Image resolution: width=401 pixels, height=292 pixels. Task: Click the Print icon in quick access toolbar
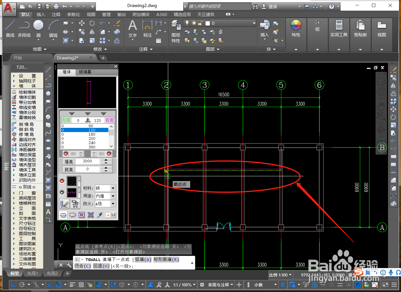pyautogui.click(x=56, y=6)
